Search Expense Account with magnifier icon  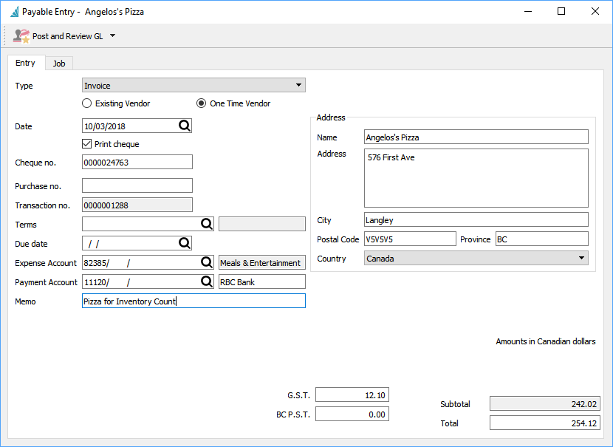click(207, 262)
